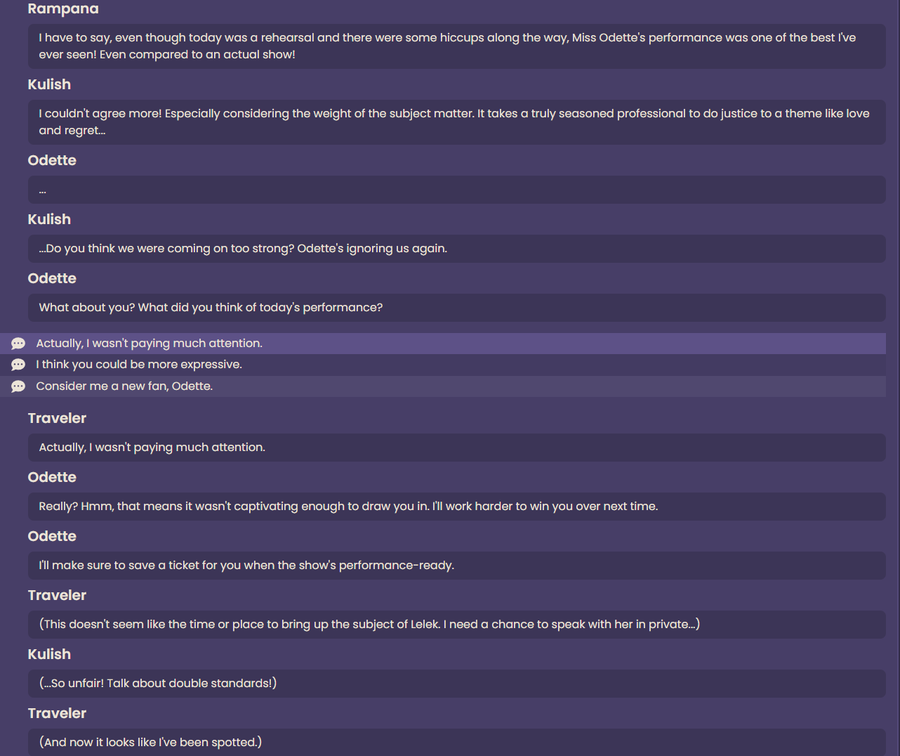Click speech bubble icon beside 'Consider me a new fan'
The image size is (900, 756).
[18, 386]
